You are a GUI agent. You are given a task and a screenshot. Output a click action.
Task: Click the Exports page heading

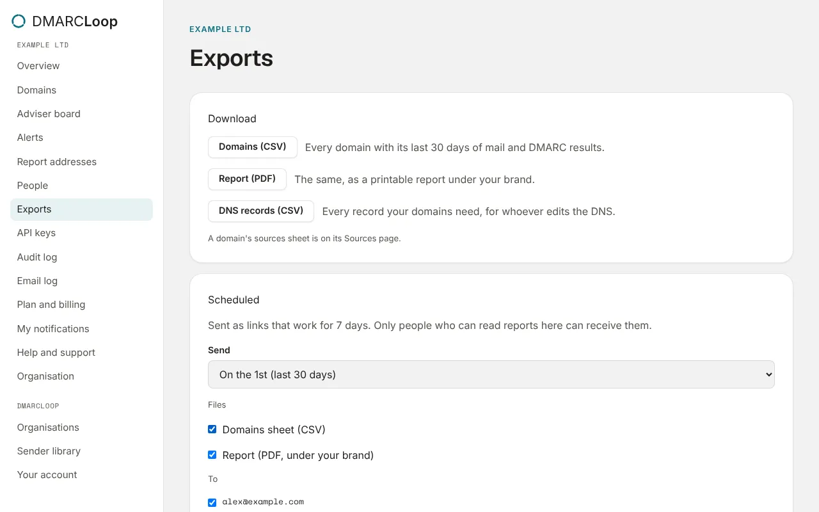click(232, 58)
